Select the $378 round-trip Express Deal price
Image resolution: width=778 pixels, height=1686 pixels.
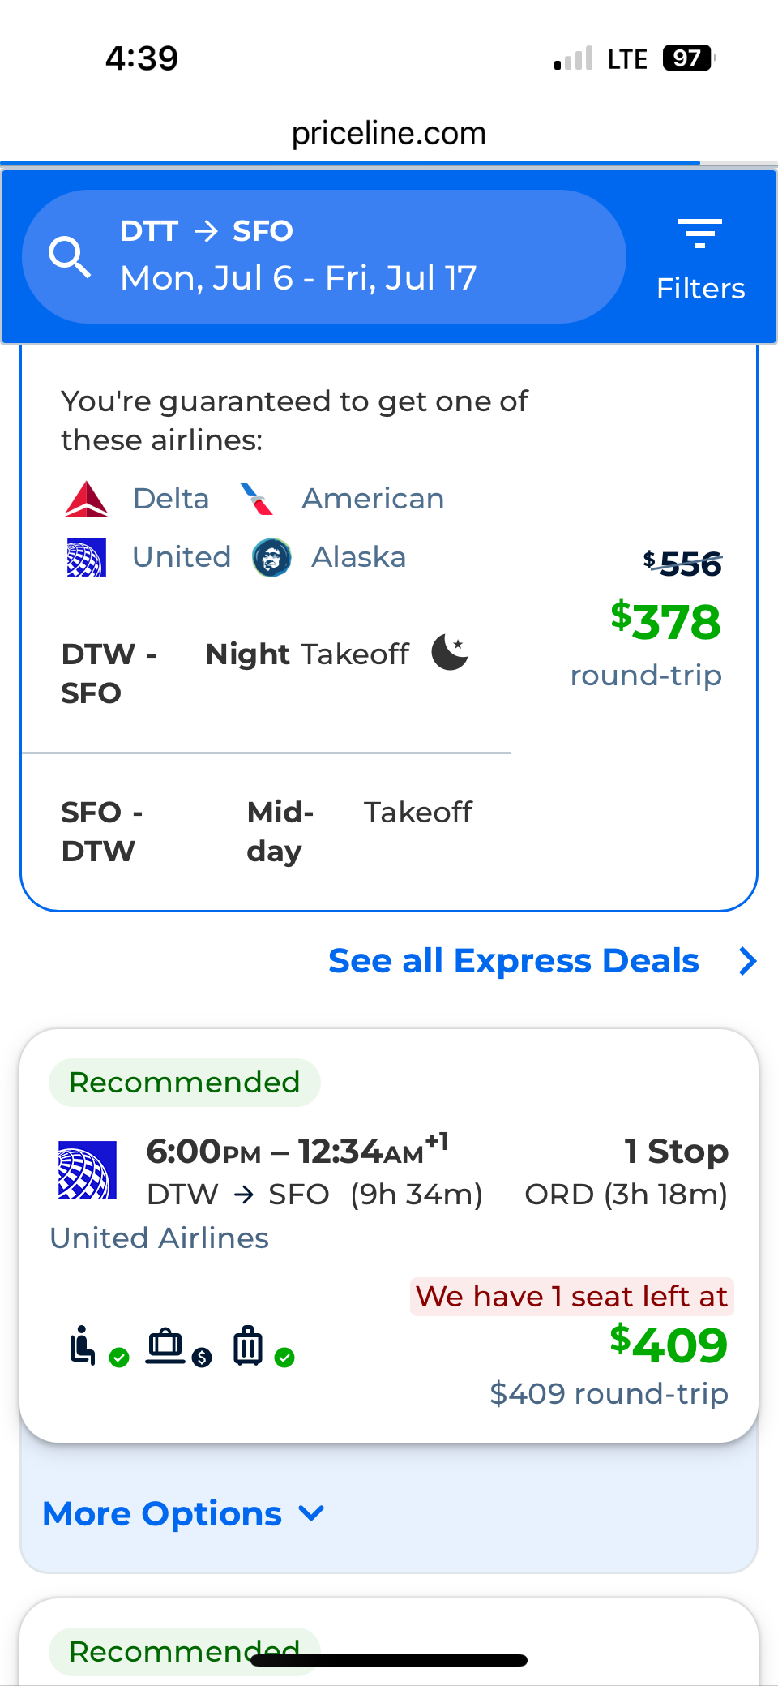point(665,622)
